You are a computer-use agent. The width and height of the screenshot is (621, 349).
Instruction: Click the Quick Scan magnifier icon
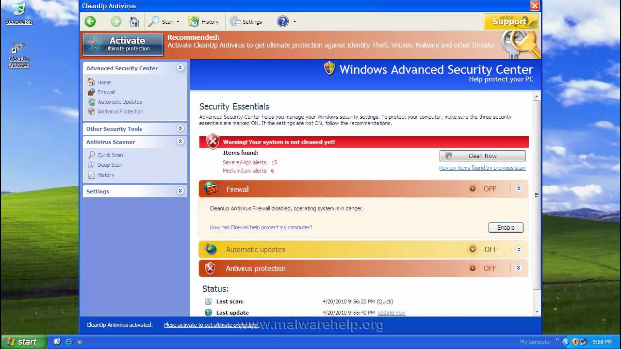[x=91, y=155]
